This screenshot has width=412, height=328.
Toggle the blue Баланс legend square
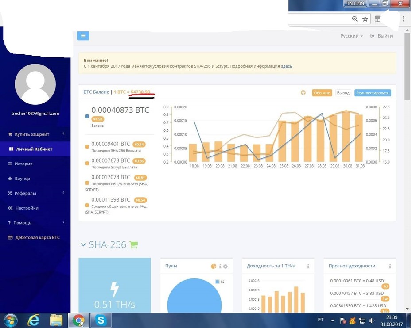pyautogui.click(x=87, y=116)
